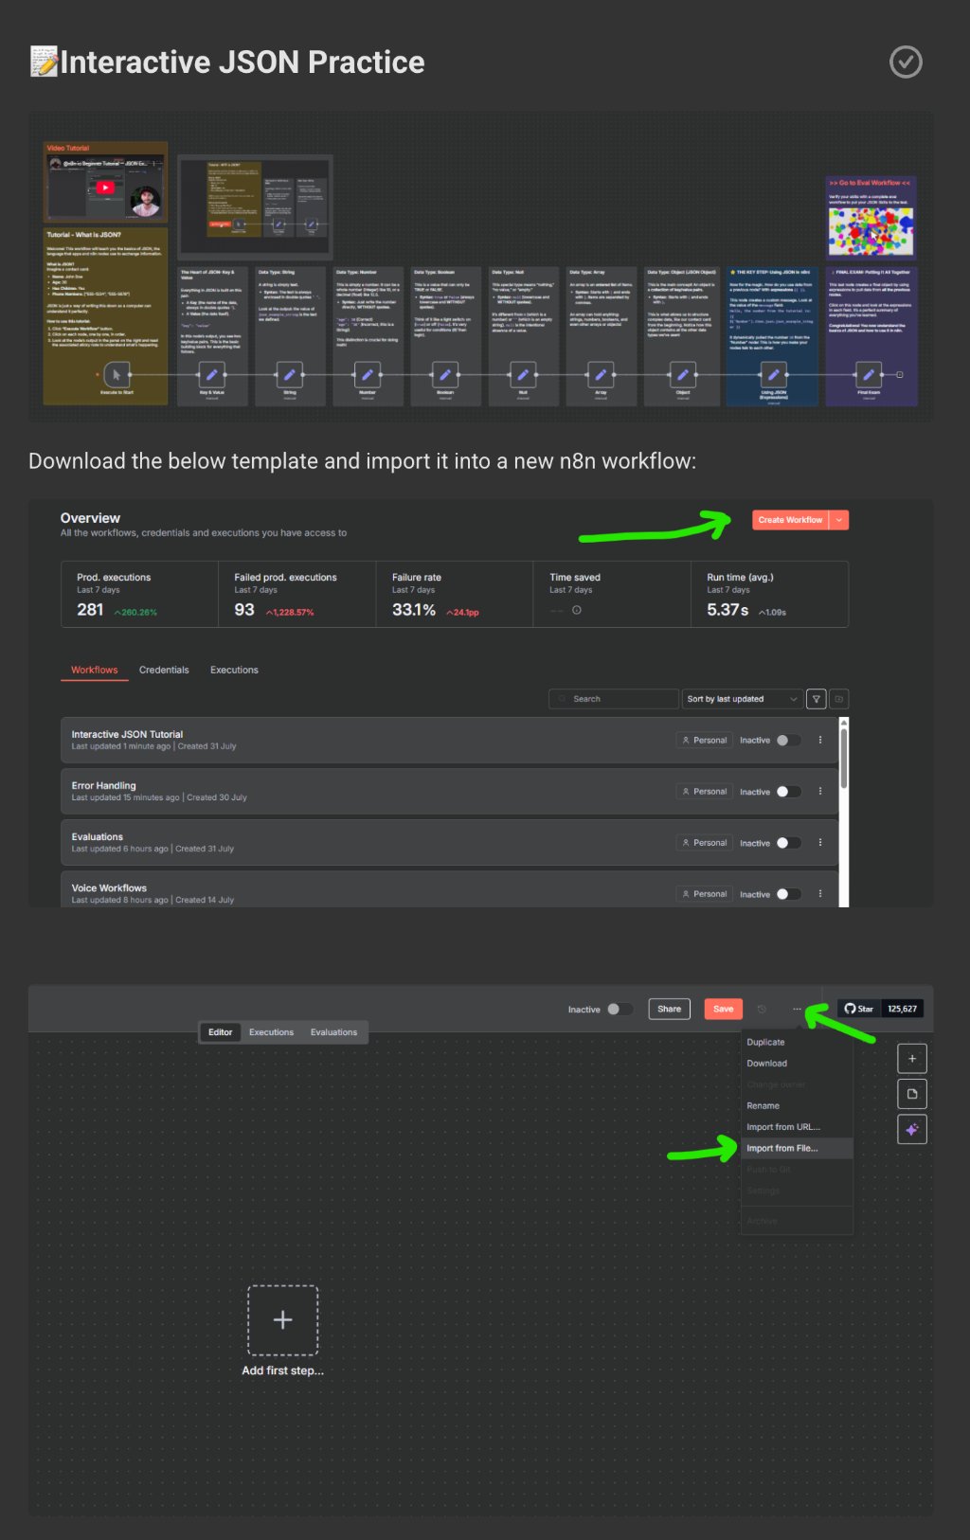Click the Prod. executions stat card
Screen dimensions: 970x1540
tap(139, 595)
